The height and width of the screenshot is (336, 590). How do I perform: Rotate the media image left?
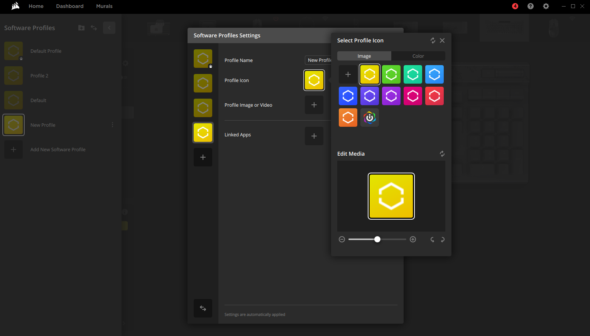(432, 239)
